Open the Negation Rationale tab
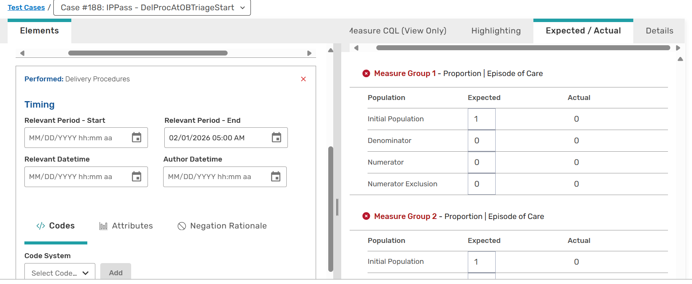Screen dimensions: 692x284 (x=222, y=226)
